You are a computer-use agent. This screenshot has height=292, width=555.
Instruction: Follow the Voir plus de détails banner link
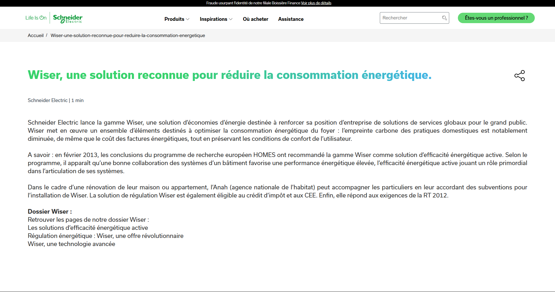pos(316,3)
